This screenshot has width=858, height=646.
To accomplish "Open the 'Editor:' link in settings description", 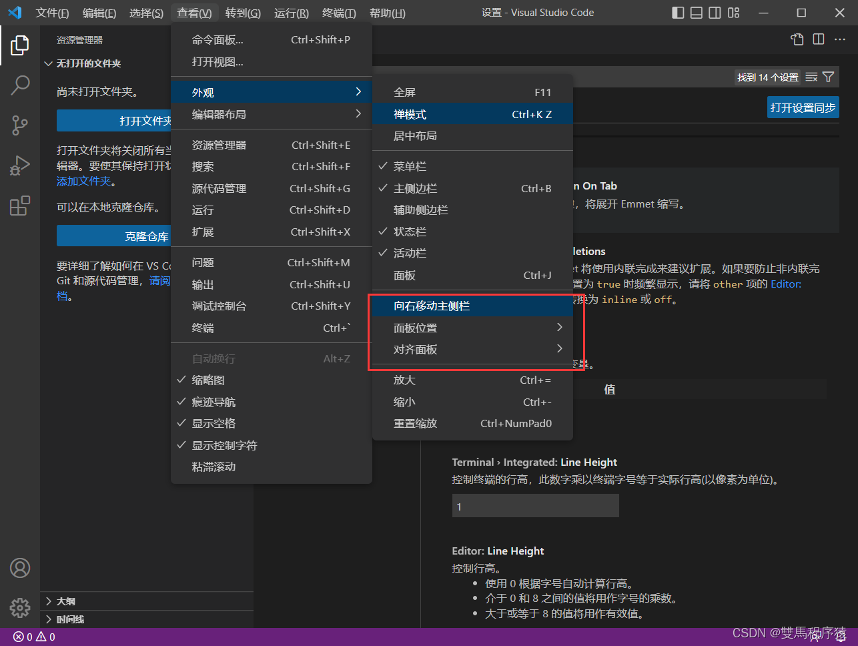I will tap(786, 284).
